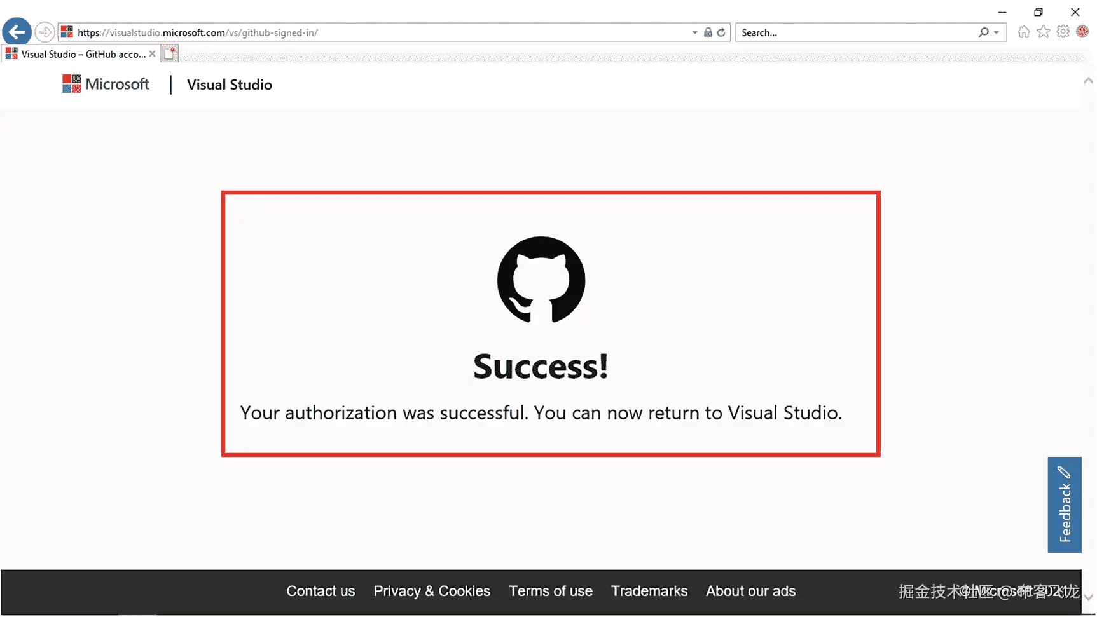Open the Trademarks footer link
The image size is (1097, 617).
tap(649, 591)
